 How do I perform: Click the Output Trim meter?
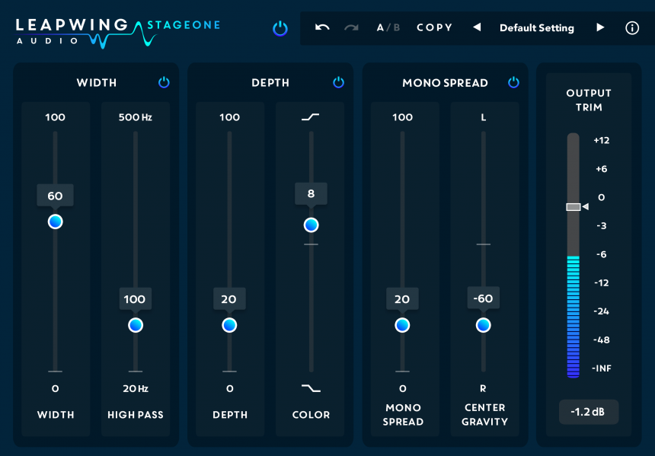pyautogui.click(x=573, y=251)
